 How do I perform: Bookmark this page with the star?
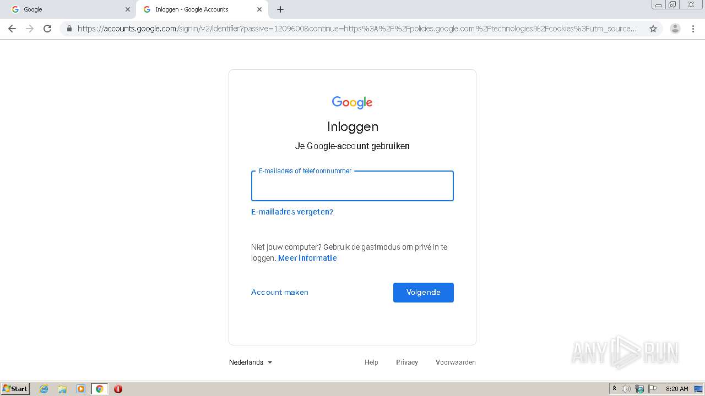[x=653, y=29]
